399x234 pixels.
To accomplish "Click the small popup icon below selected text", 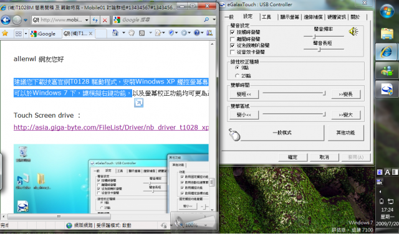I will 138,103.
